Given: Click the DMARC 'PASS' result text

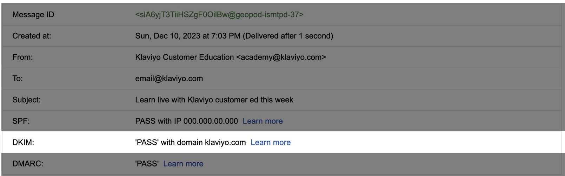Looking at the screenshot, I should pyautogui.click(x=147, y=164).
